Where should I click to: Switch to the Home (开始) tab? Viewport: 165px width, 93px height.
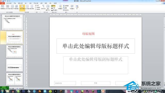[x=15, y=3]
